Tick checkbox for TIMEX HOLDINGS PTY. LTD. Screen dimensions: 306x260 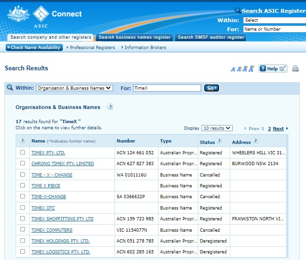pos(23,241)
